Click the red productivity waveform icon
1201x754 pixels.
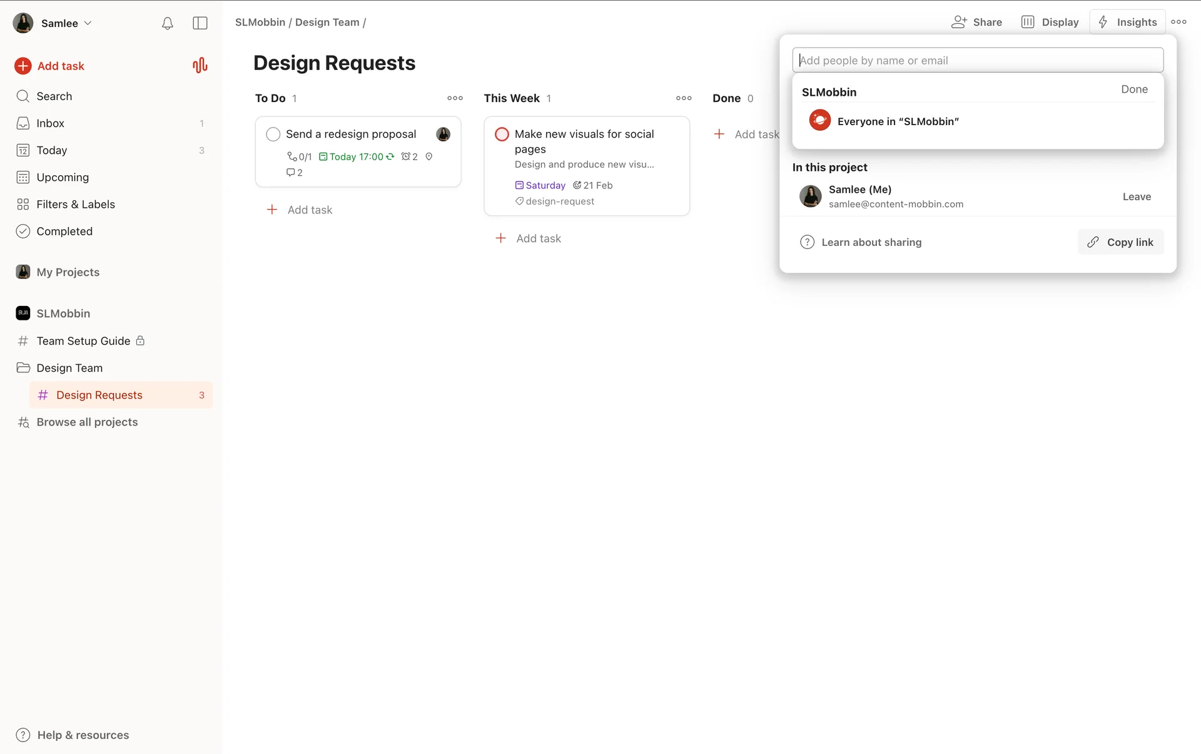click(x=200, y=66)
